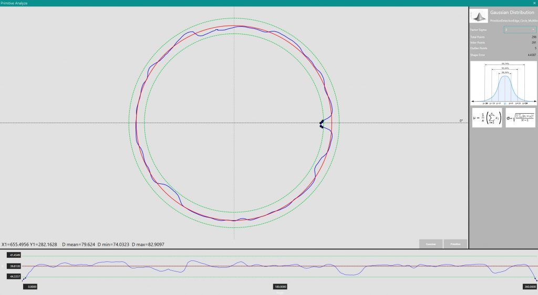The image size is (538, 295).
Task: Click the D mean=79.624 readout
Action: pyautogui.click(x=78, y=244)
